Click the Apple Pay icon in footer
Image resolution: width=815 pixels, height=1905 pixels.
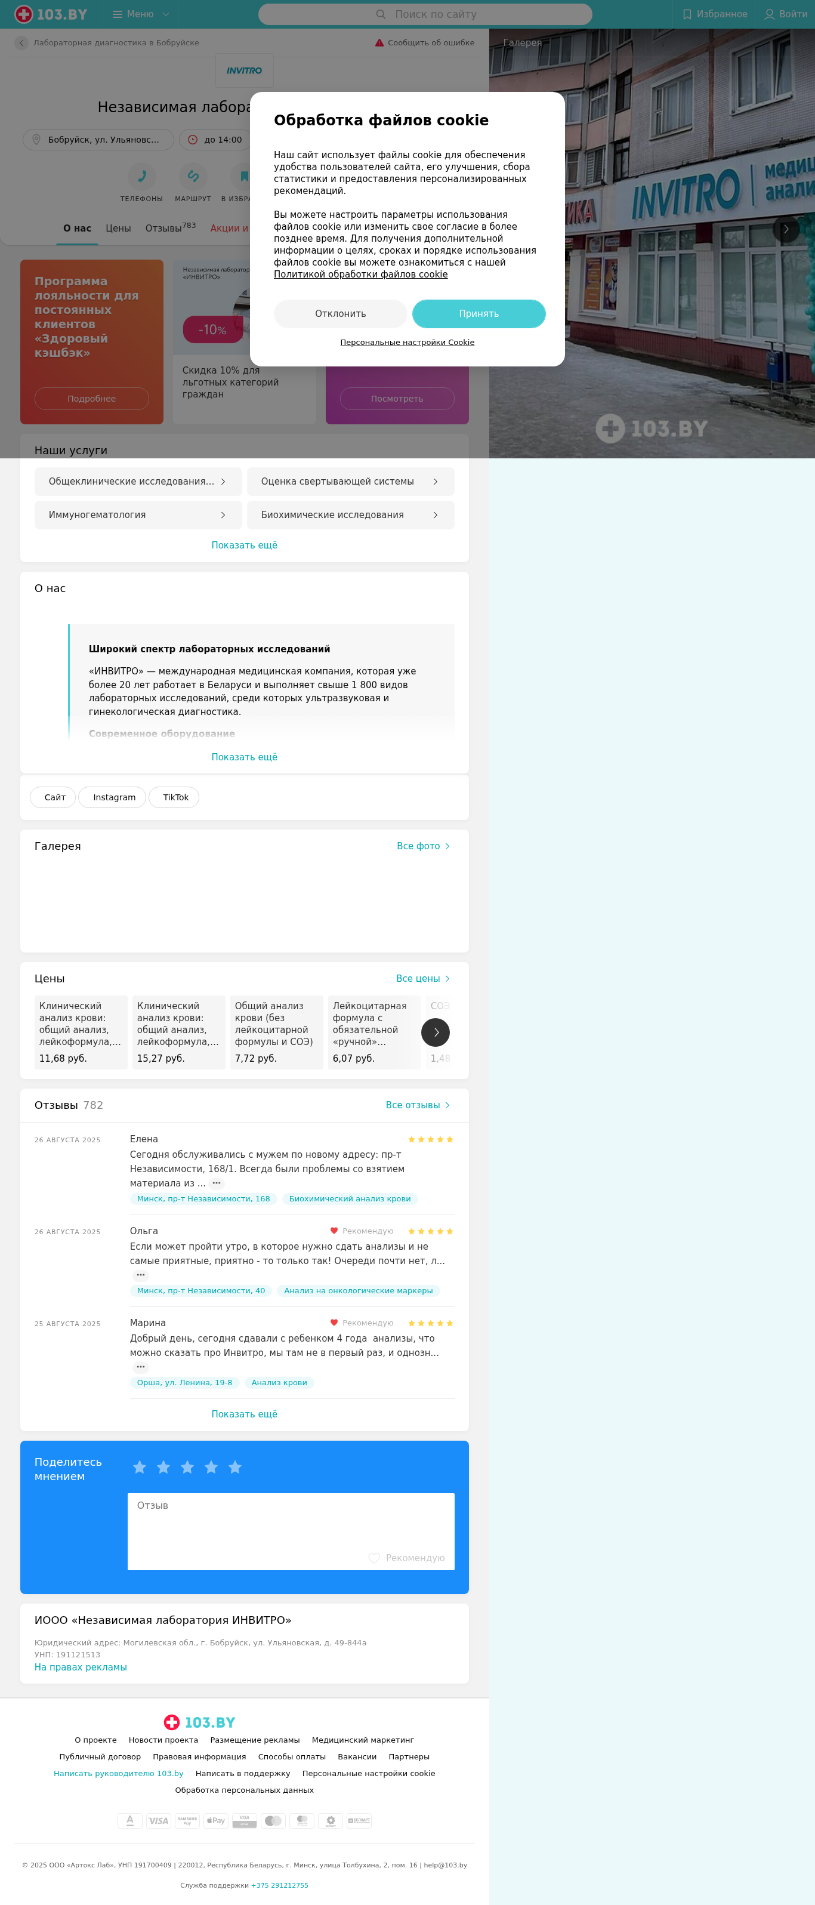coord(215,1821)
